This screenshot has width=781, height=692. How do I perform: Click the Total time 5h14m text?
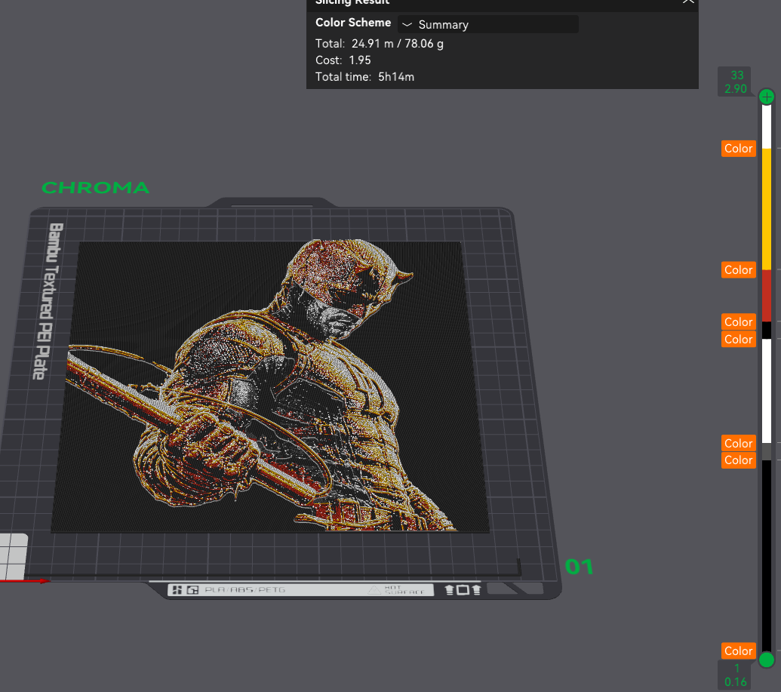(365, 77)
